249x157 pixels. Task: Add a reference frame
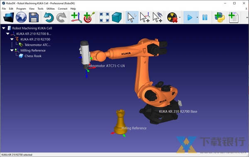[x=76, y=17]
